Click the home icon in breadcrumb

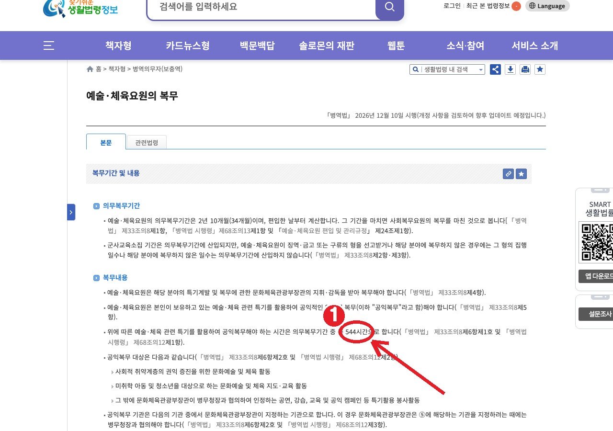90,69
